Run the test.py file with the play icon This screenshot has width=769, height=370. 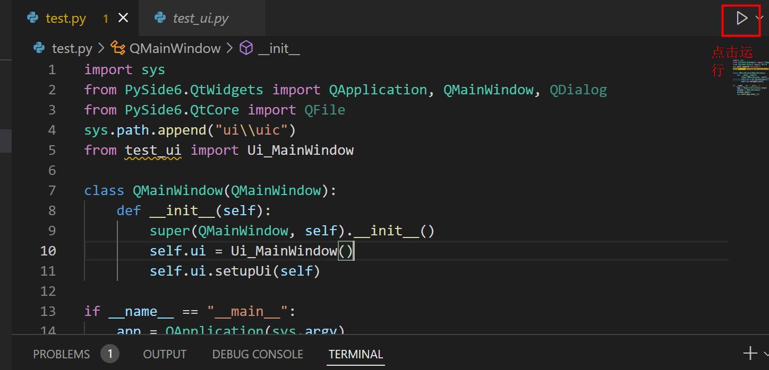[741, 17]
